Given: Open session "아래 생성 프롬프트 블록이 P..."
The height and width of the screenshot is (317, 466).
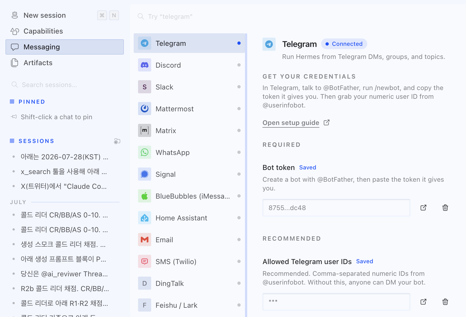Looking at the screenshot, I should tap(63, 259).
